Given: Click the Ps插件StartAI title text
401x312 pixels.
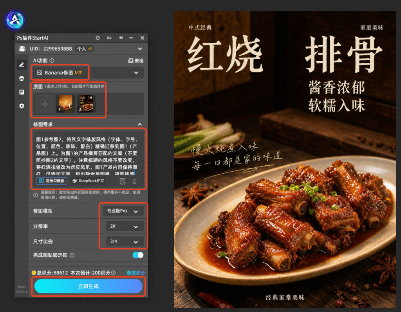Looking at the screenshot, I should [x=33, y=38].
